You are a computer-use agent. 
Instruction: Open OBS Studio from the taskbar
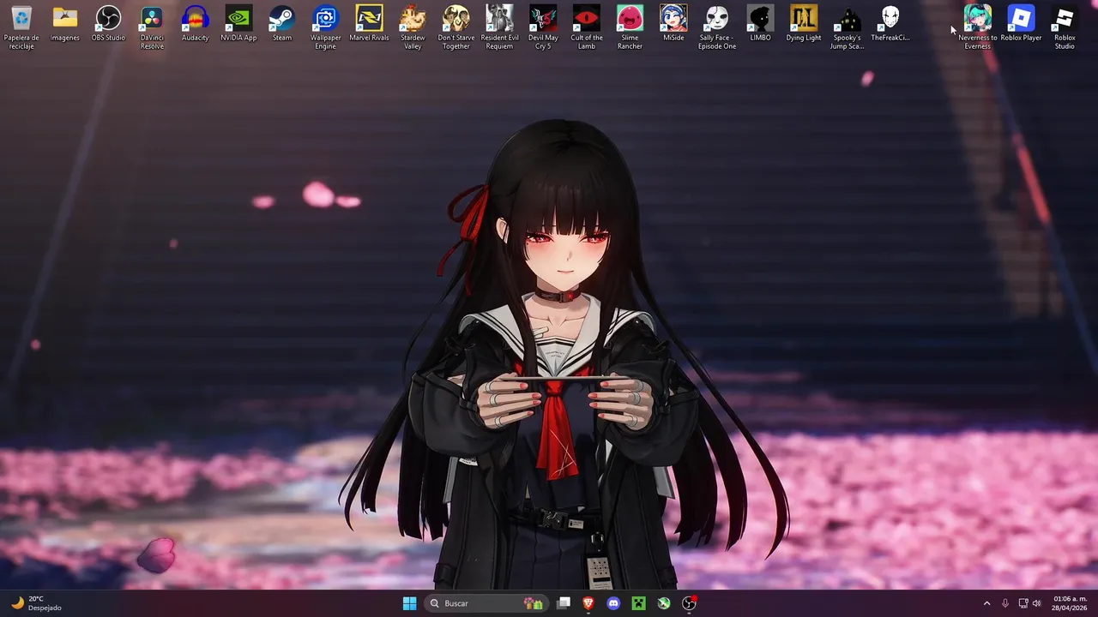click(x=689, y=603)
